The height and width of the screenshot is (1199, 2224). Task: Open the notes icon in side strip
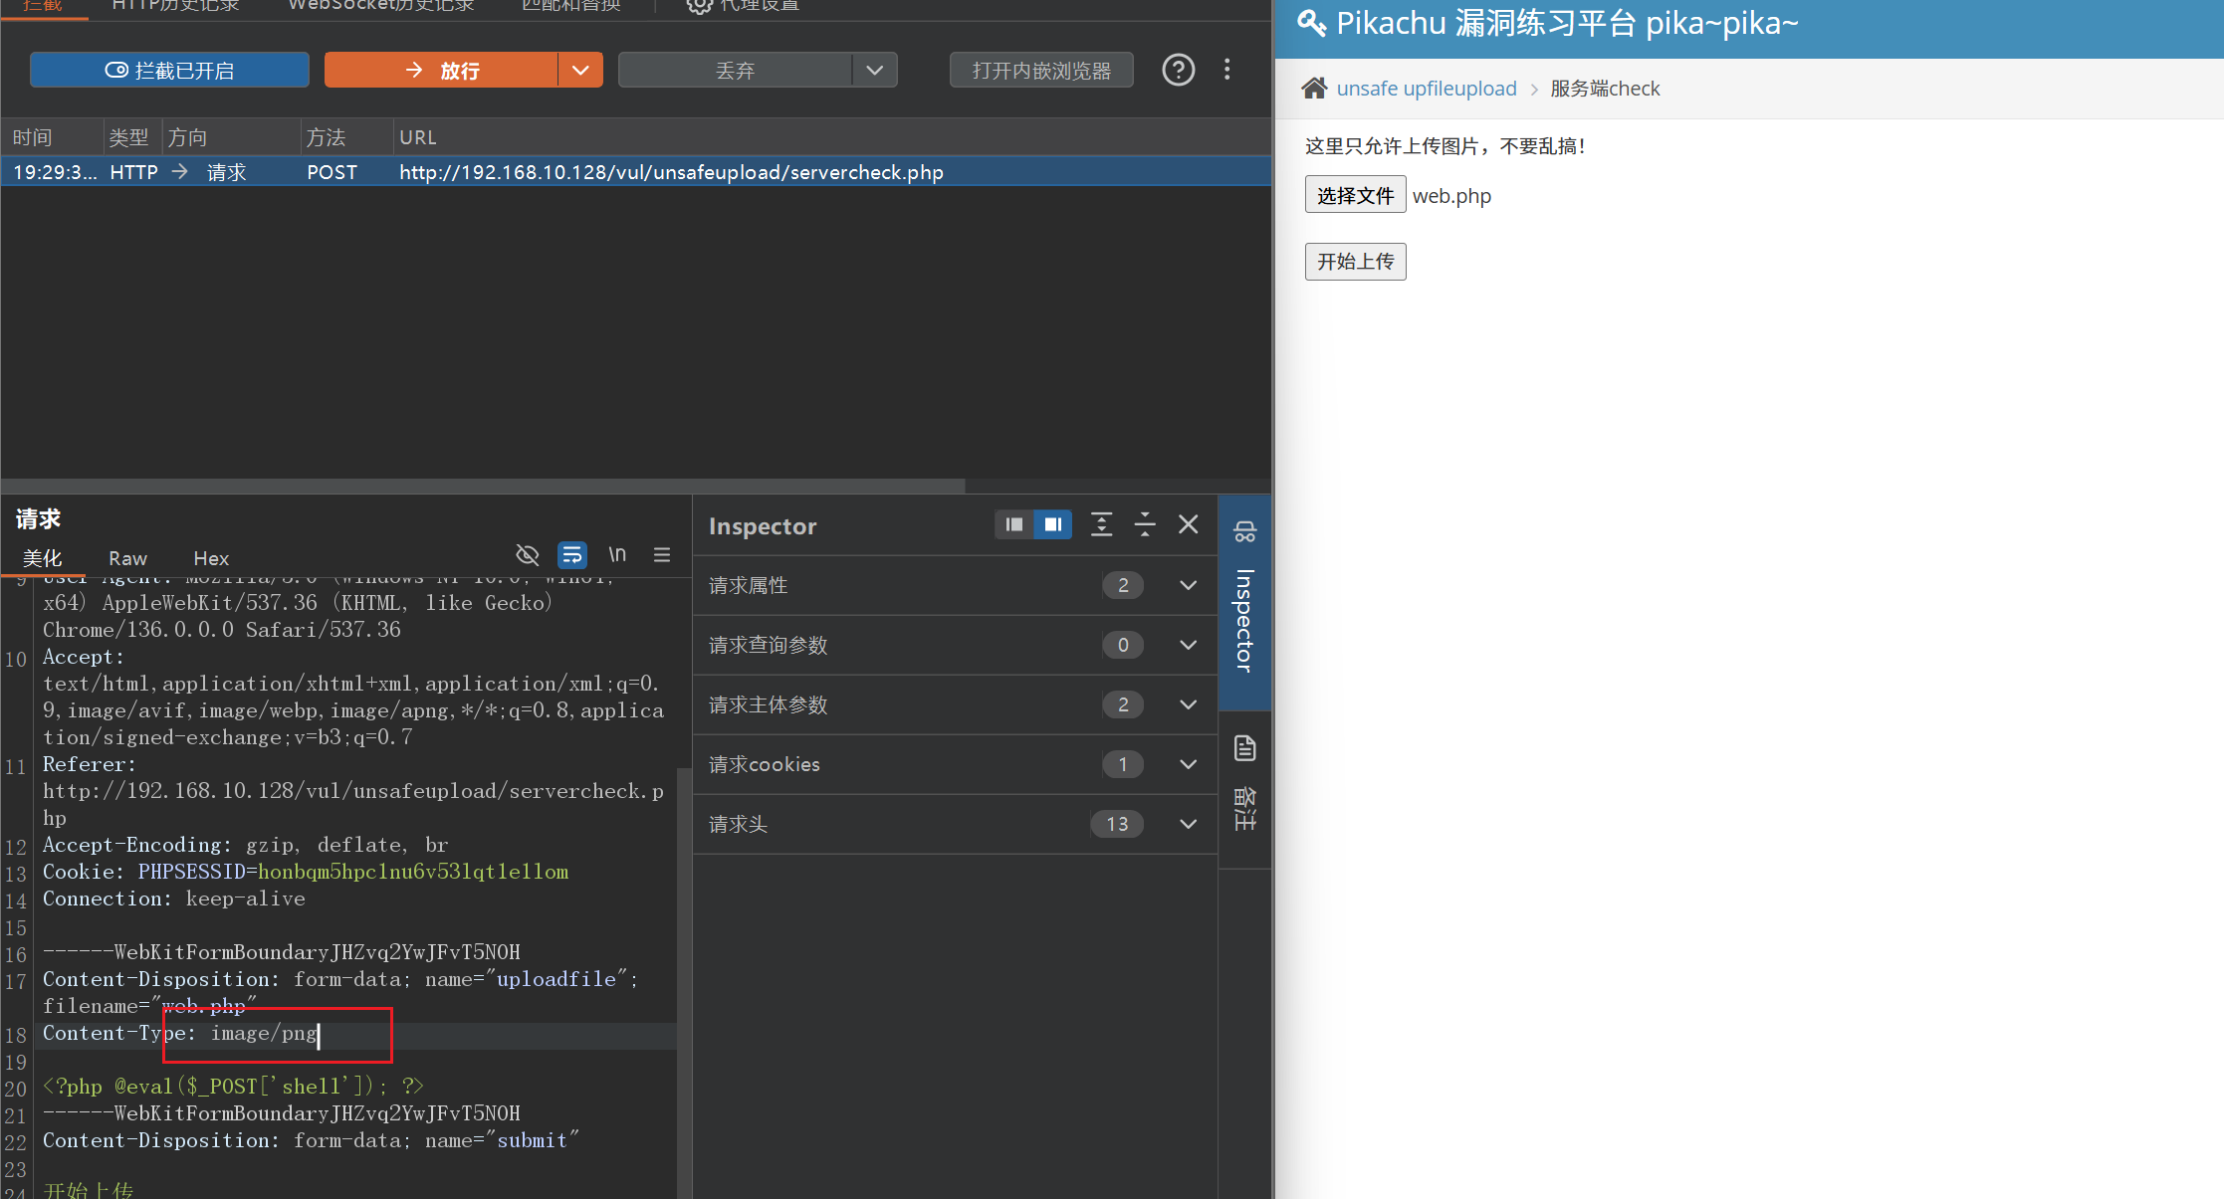coord(1244,748)
